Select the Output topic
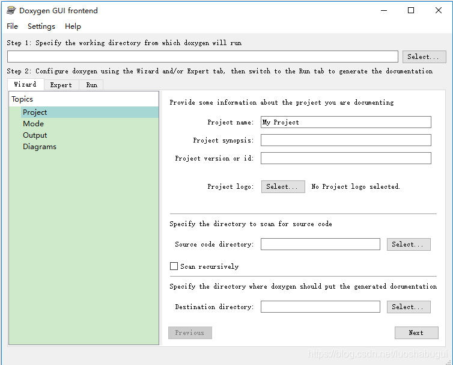Screen dimensions: 453x365 [x=90, y=135]
